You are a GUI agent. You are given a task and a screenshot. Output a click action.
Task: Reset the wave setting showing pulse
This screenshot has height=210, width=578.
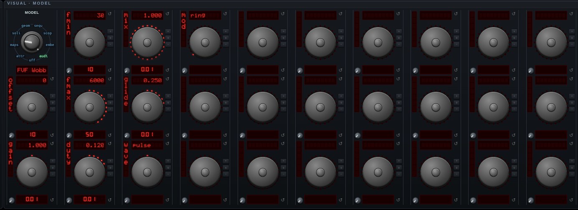167,144
